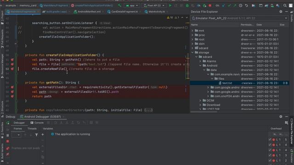Sort by the 'Date' column header
Viewport: 294px width, 165px height.
[259, 25]
